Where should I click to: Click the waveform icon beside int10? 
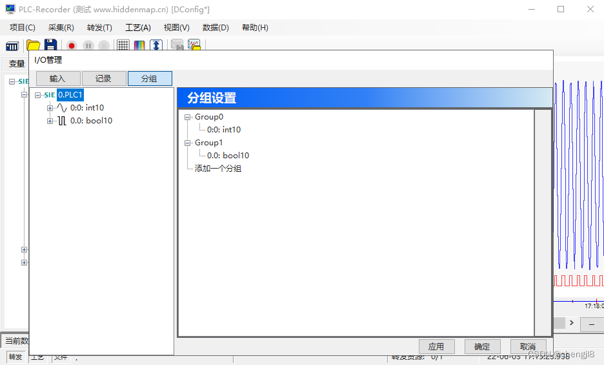[x=62, y=108]
